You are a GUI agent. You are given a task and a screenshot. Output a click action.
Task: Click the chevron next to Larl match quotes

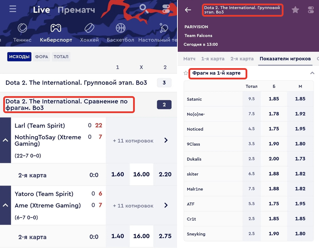[166, 140]
